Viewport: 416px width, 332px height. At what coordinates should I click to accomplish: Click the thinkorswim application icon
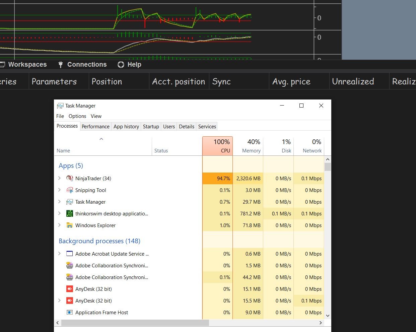[x=70, y=213]
